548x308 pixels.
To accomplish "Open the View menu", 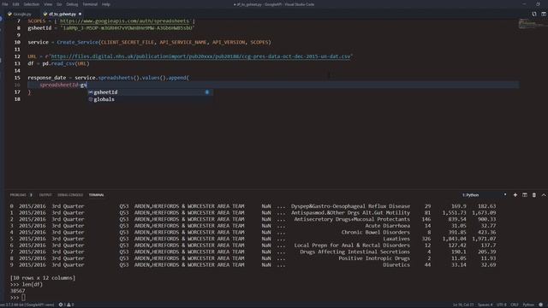I will point(48,4).
